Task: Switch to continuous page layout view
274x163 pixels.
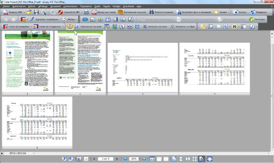Action: 181,159
